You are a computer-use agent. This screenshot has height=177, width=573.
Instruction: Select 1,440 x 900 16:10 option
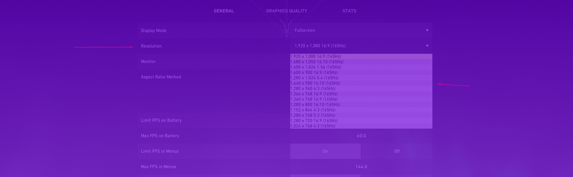point(361,83)
